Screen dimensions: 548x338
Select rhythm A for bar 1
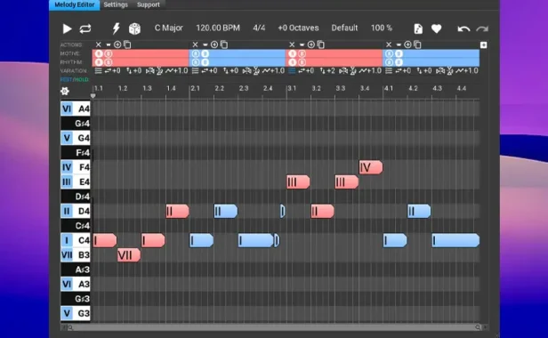99,62
